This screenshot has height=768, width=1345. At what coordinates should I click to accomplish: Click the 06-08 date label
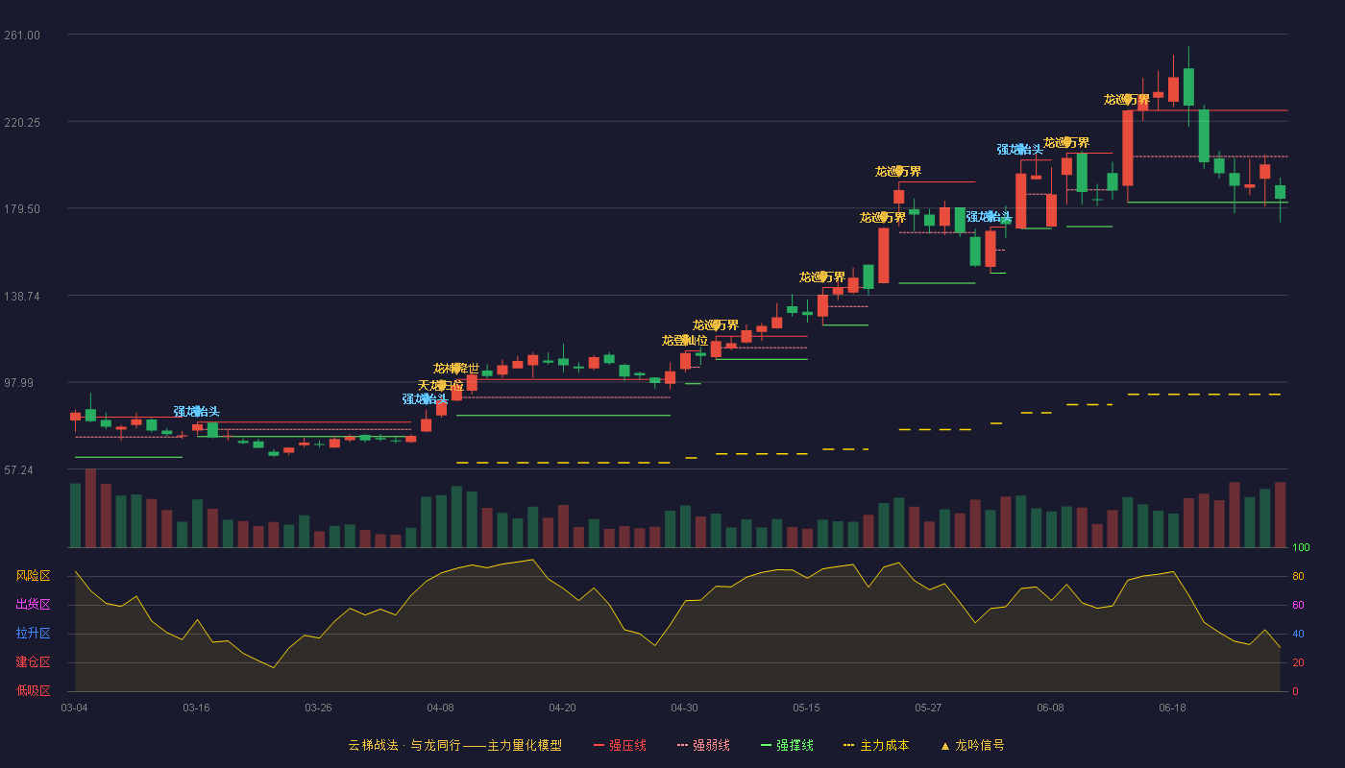(x=1051, y=708)
